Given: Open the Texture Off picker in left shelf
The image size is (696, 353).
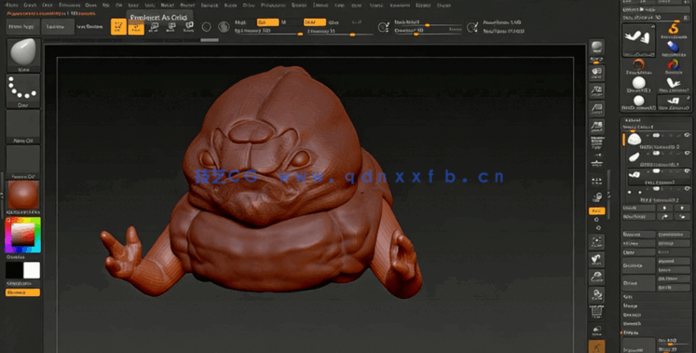Looking at the screenshot, I should pos(23,162).
